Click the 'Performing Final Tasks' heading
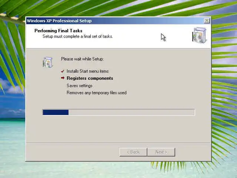Screen dimensions: 237x178 (x=59, y=31)
